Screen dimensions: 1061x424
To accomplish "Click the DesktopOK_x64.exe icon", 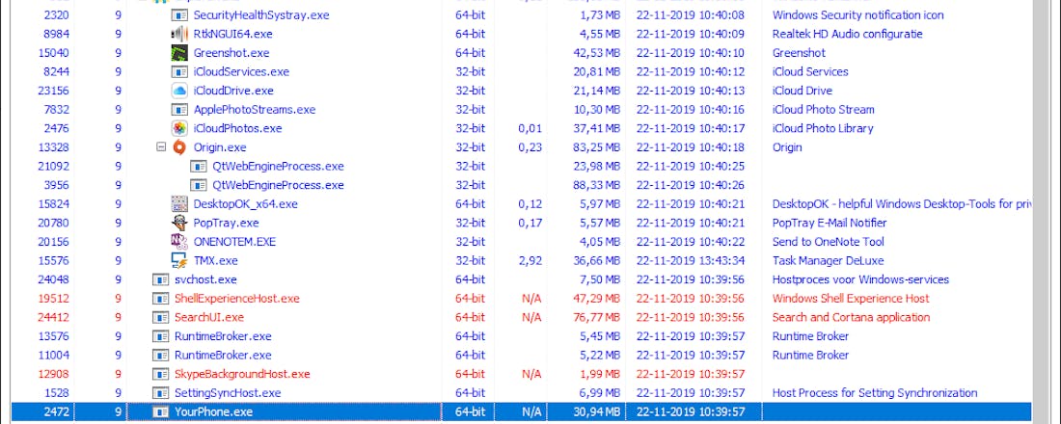I will point(179,203).
